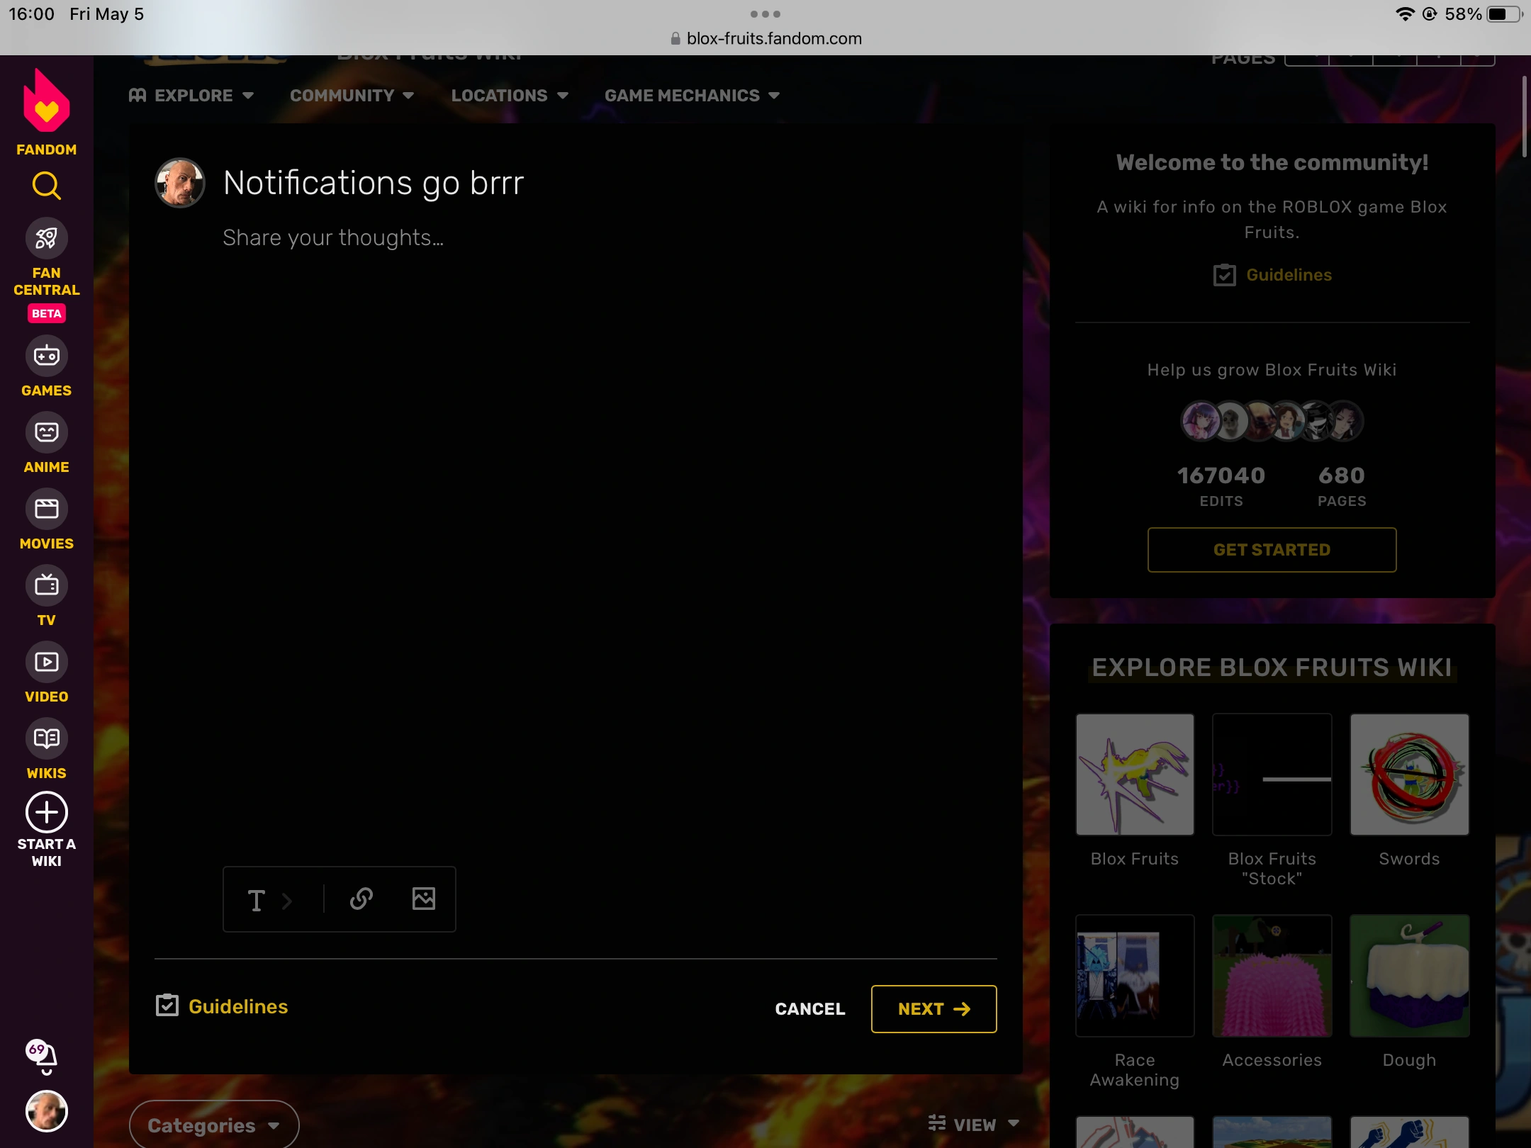Open the Swords thumbnail
The height and width of the screenshot is (1148, 1531).
tap(1409, 774)
